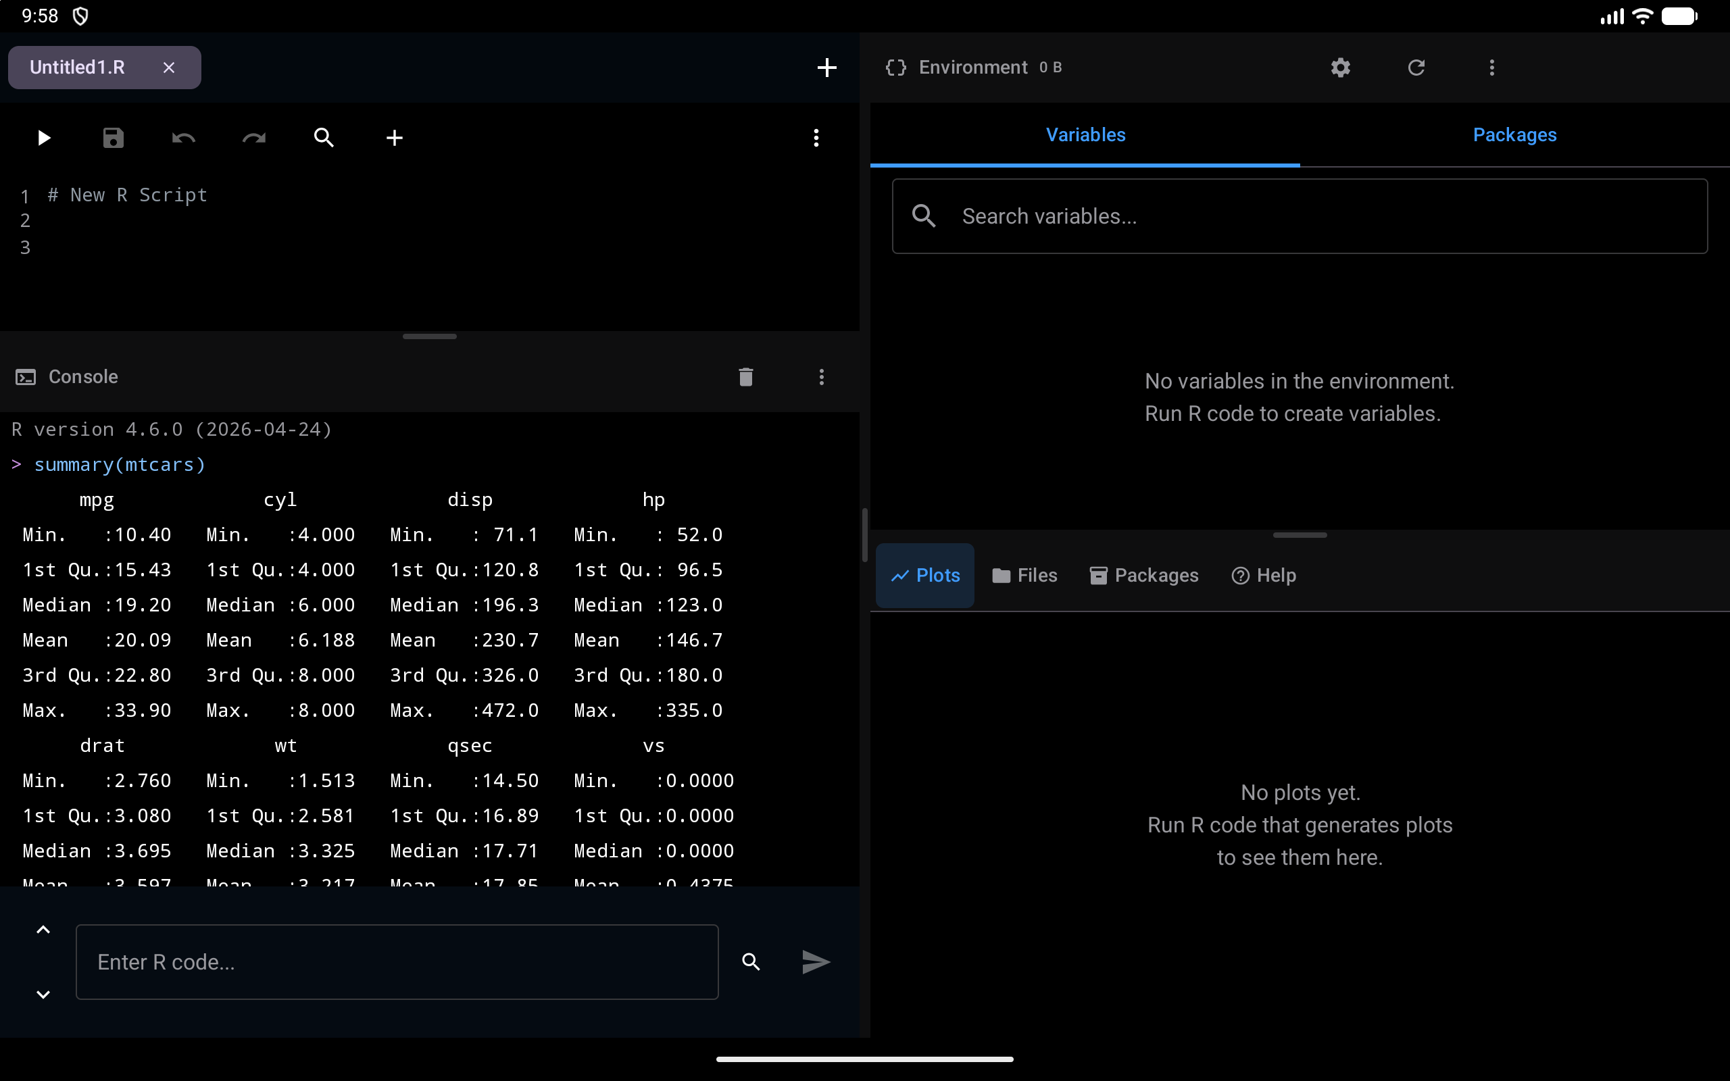Close the Untitled1.R tab
1730x1081 pixels.
coord(169,67)
